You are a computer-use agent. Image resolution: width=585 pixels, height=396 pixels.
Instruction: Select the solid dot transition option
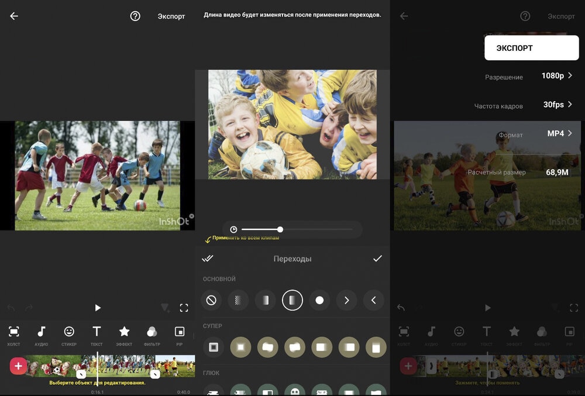click(x=319, y=300)
